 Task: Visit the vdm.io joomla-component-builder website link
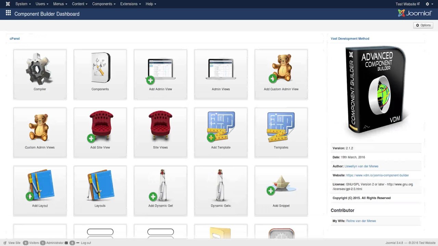377,175
